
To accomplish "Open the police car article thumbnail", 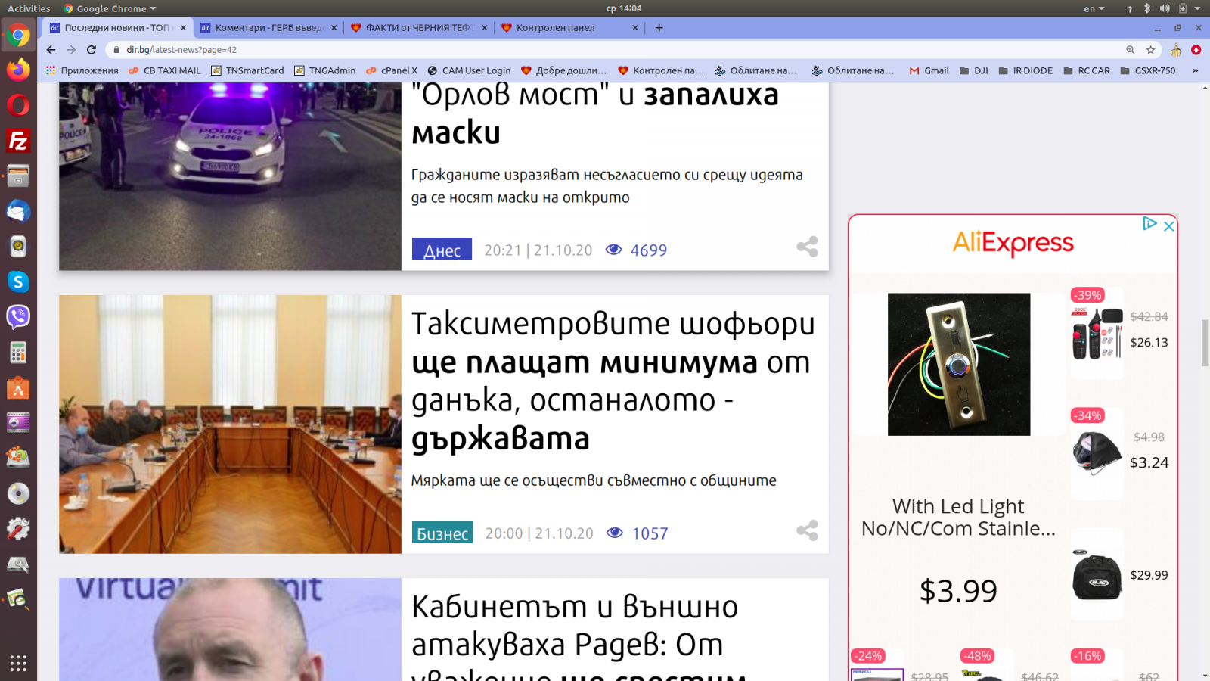I will (x=230, y=176).
